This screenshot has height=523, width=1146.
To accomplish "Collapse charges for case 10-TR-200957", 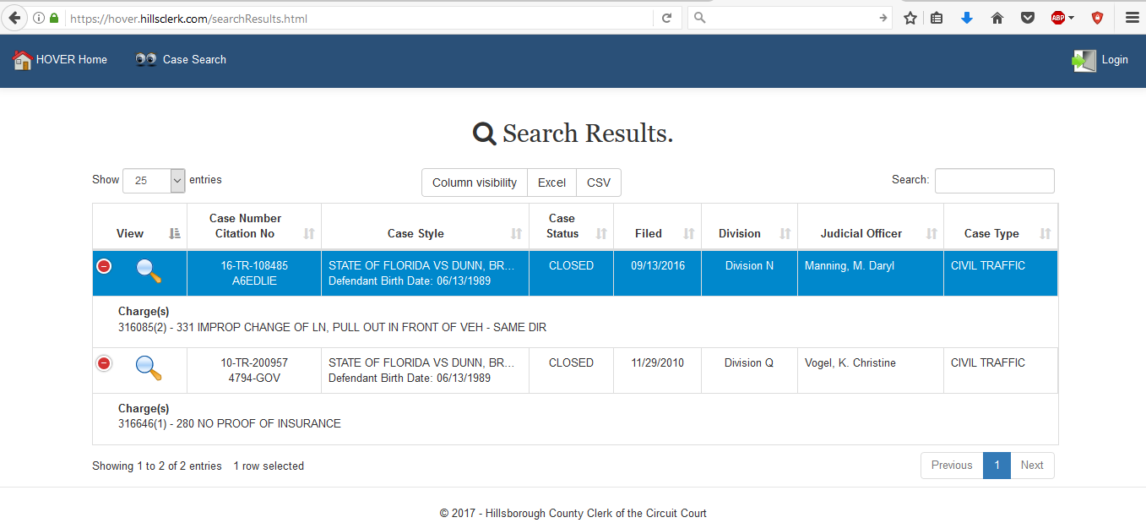I will click(104, 363).
